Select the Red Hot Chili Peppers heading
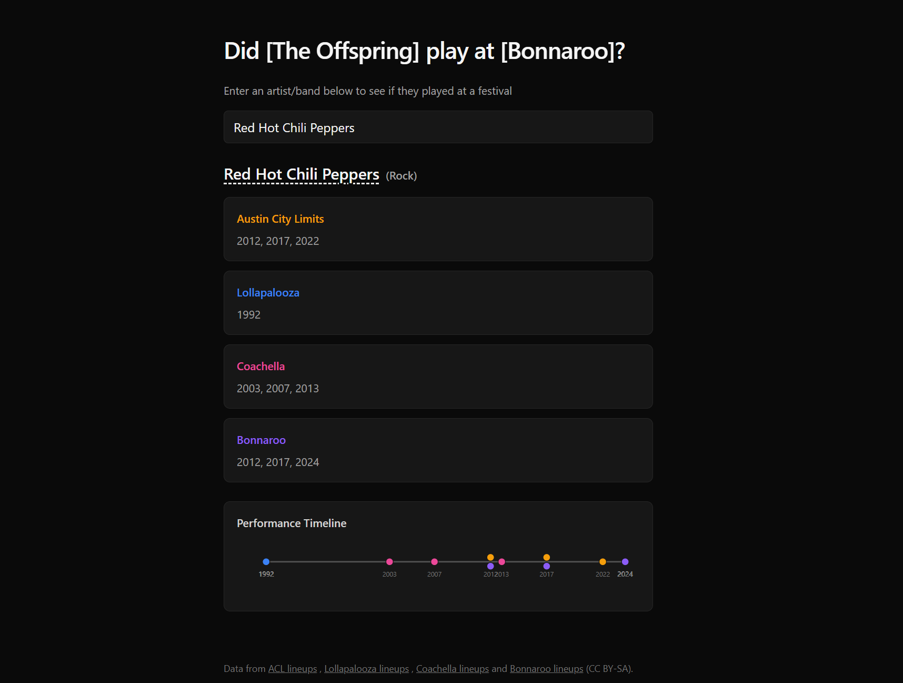Viewport: 903px width, 683px height. click(301, 174)
